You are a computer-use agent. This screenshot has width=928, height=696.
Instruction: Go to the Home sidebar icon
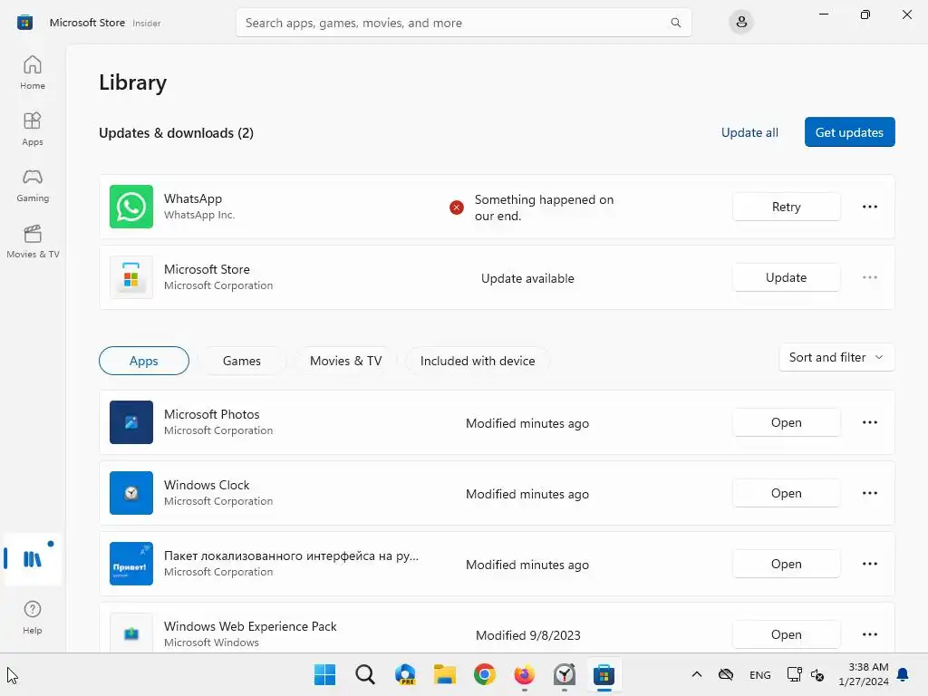[x=33, y=72]
